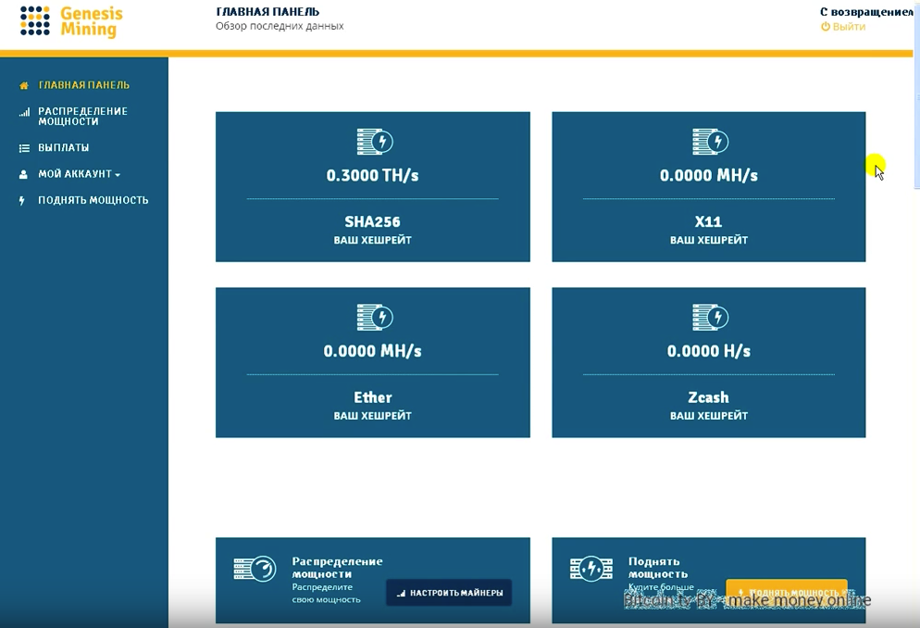Open Главная панель in the sidebar
The image size is (920, 628).
point(83,85)
